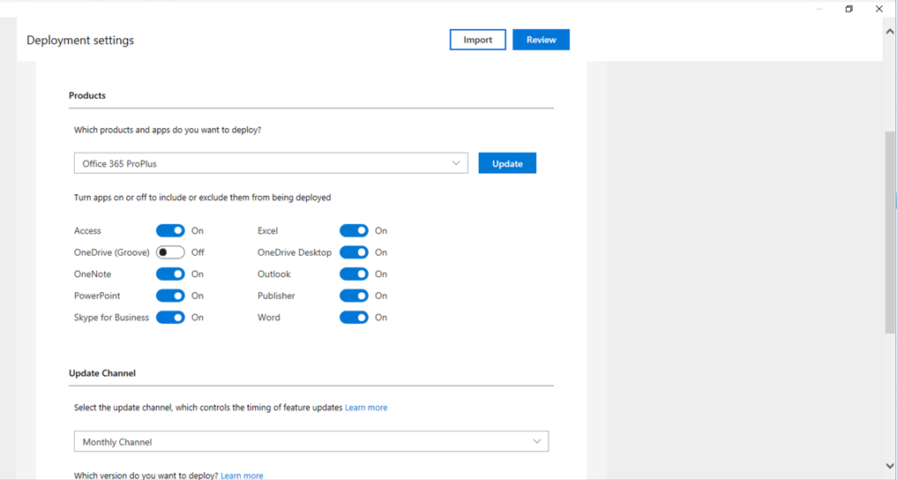Turn off the OneDrive Desktop switch
The height and width of the screenshot is (480, 897).
pyautogui.click(x=354, y=252)
